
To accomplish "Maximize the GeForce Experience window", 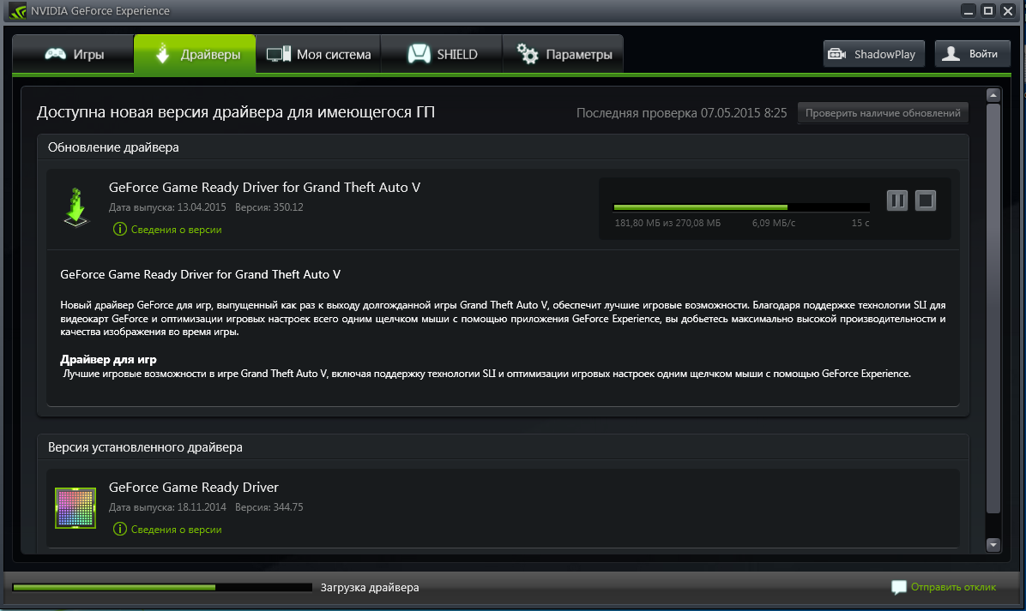I will tap(988, 10).
